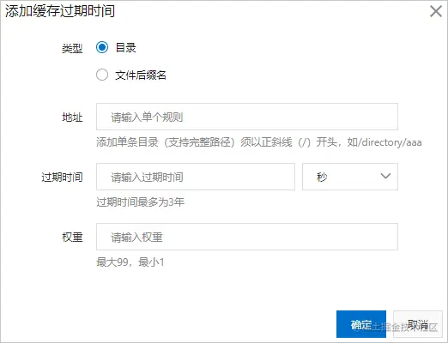Focus the 请输入过期时间 input field
The width and height of the screenshot is (448, 343).
coord(196,177)
